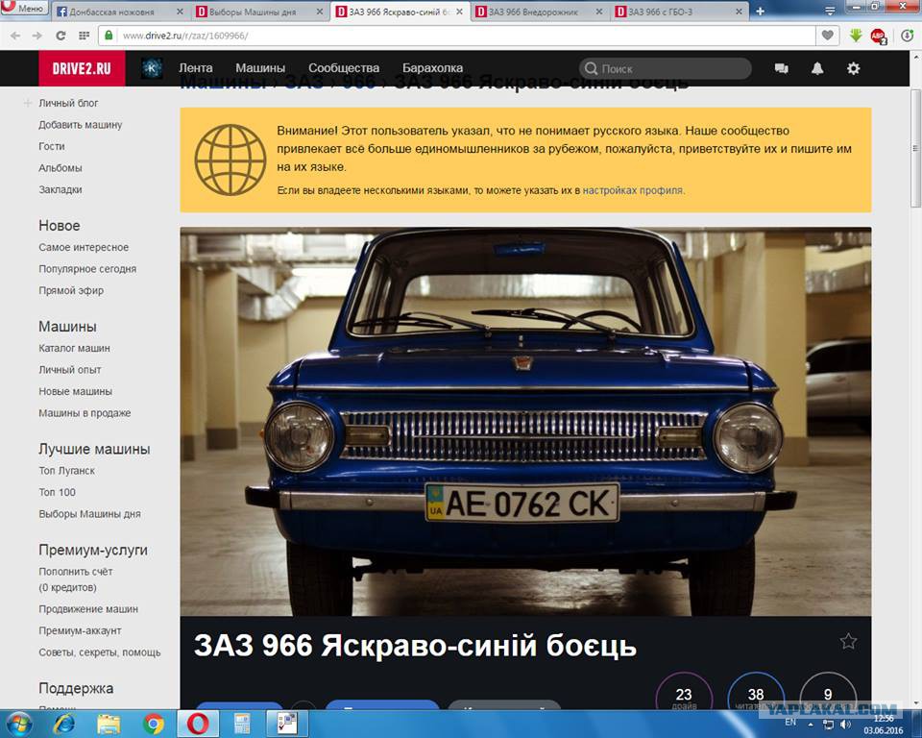Open the Calculator taskbar icon
922x738 pixels.
pos(242,724)
